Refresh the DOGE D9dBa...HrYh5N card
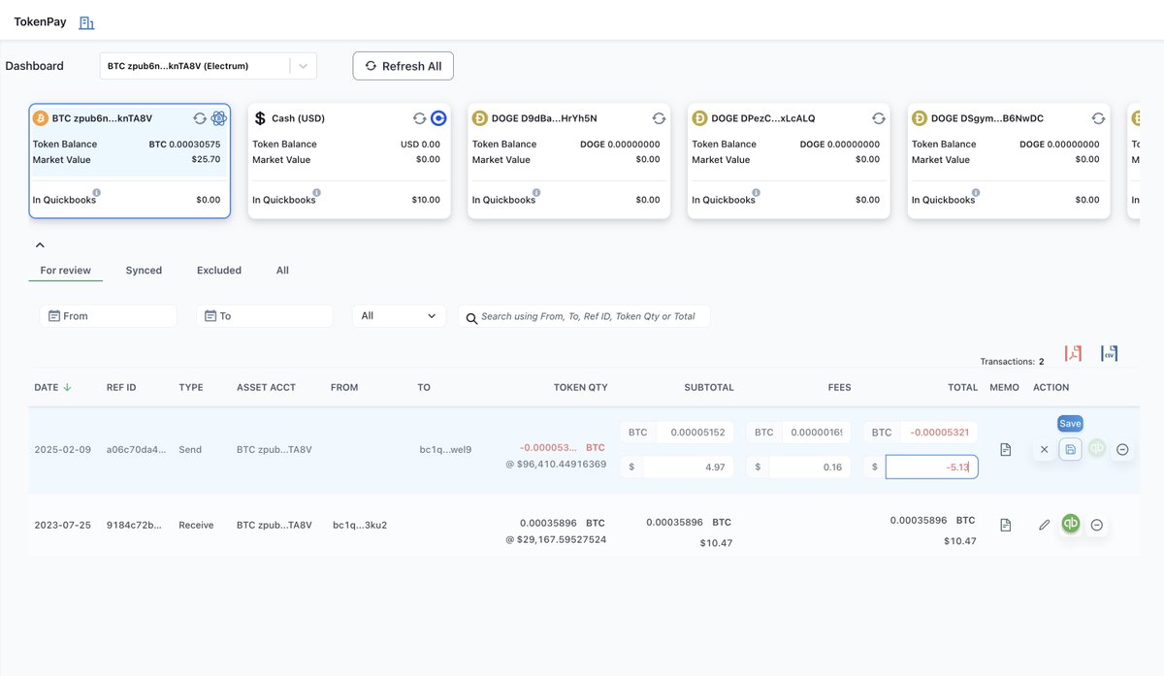The image size is (1164, 676). (x=659, y=118)
